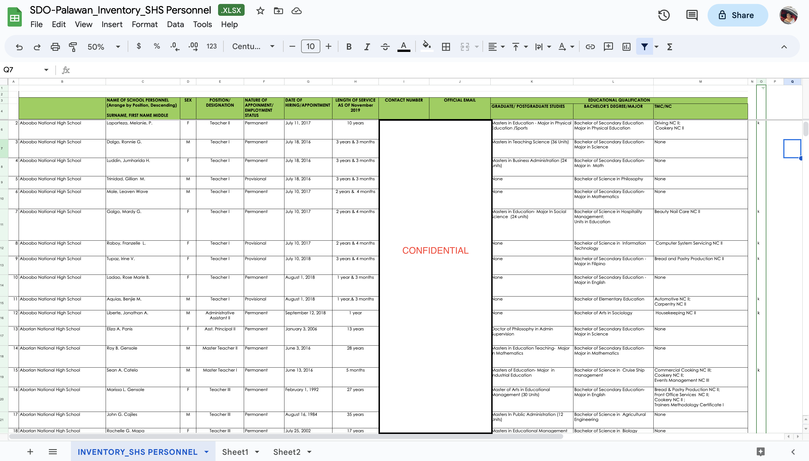The width and height of the screenshot is (809, 461).
Task: Open the comments panel icon
Action: pos(691,15)
